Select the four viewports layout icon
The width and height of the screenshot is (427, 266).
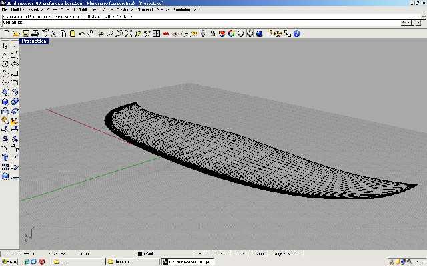[156, 33]
